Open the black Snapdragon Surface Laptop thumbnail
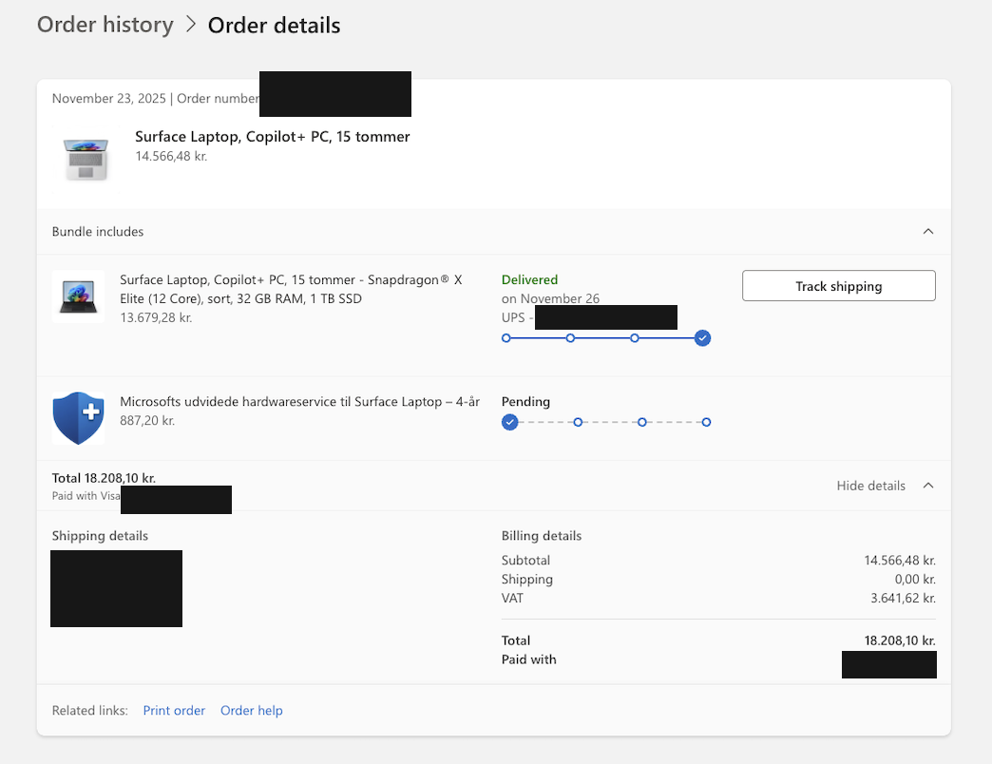 (79, 296)
